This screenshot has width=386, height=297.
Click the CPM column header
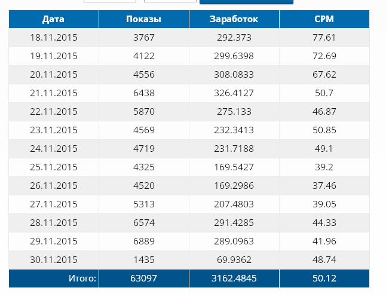coord(324,19)
